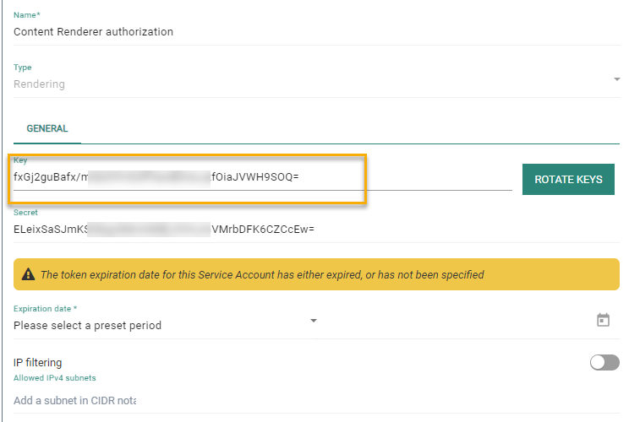The height and width of the screenshot is (422, 629).
Task: Click the Name field label
Action: [x=26, y=15]
